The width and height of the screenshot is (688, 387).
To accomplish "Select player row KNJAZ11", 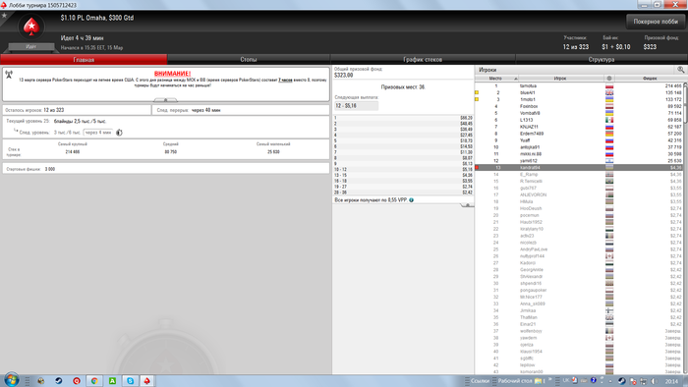I will pos(578,127).
